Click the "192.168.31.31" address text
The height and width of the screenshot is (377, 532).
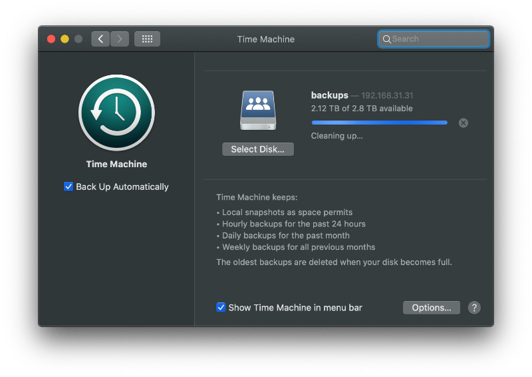tap(387, 95)
